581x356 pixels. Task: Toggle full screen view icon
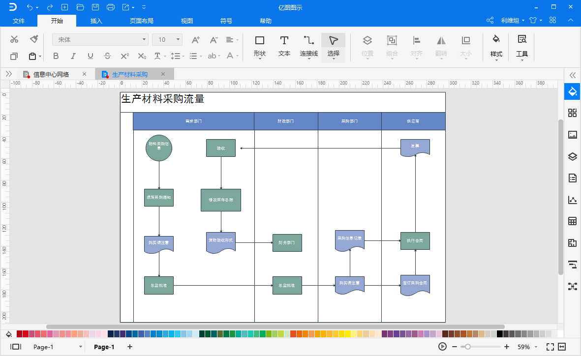pyautogui.click(x=550, y=347)
